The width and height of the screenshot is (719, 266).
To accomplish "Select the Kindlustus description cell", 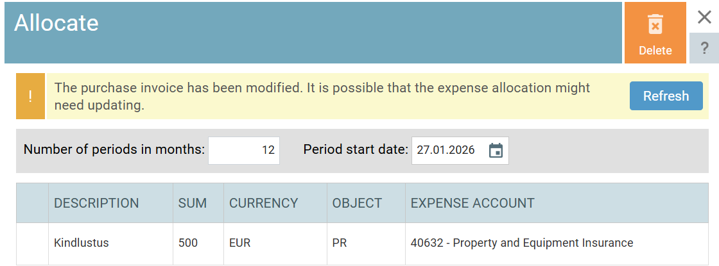I will tap(110, 243).
